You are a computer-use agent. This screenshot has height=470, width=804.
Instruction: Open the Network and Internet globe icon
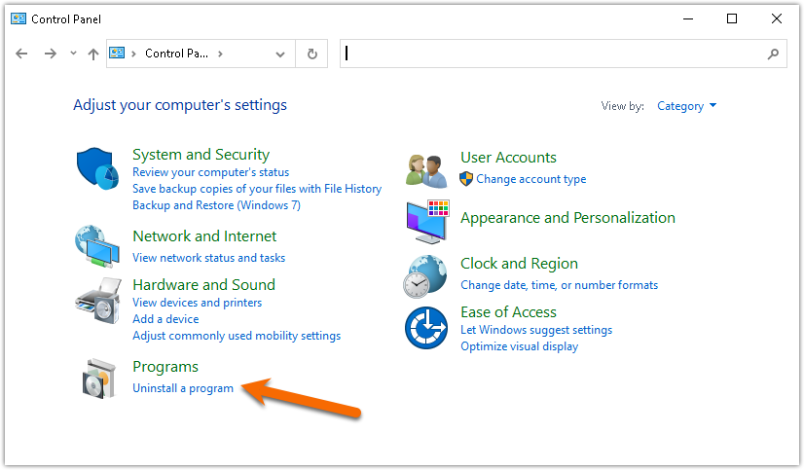tap(97, 246)
